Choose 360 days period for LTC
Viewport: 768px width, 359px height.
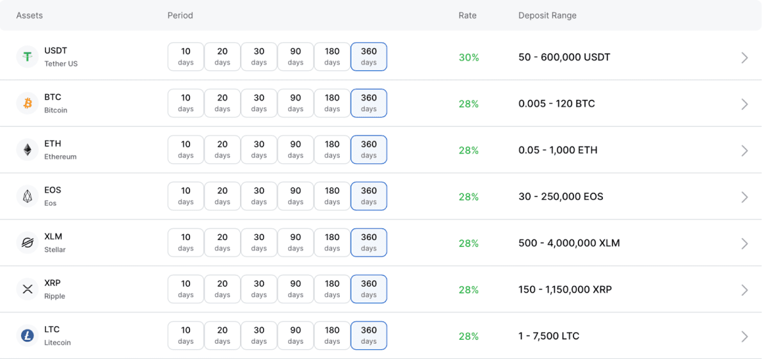369,336
